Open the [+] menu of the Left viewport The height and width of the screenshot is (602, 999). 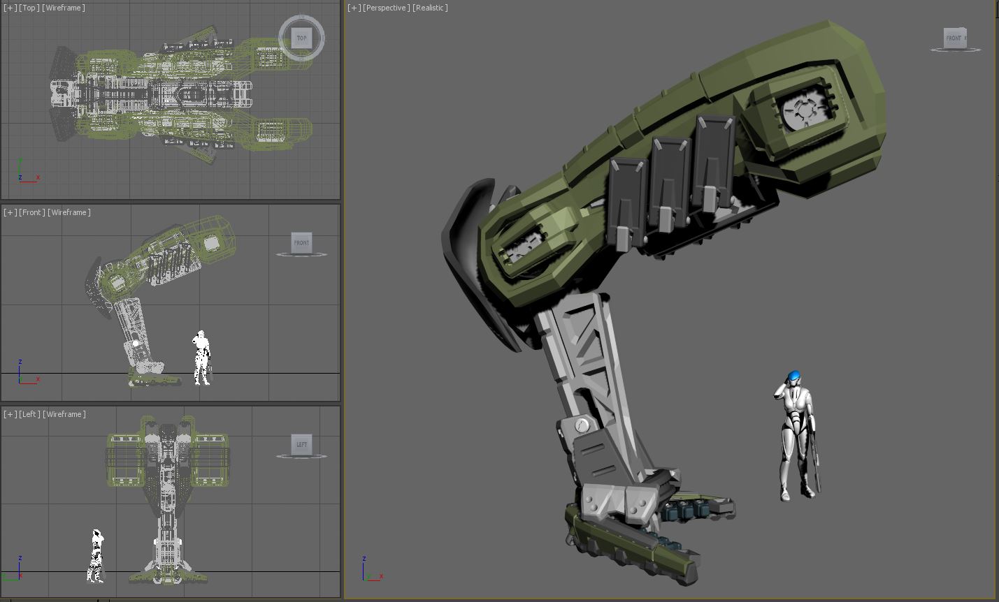pos(10,414)
